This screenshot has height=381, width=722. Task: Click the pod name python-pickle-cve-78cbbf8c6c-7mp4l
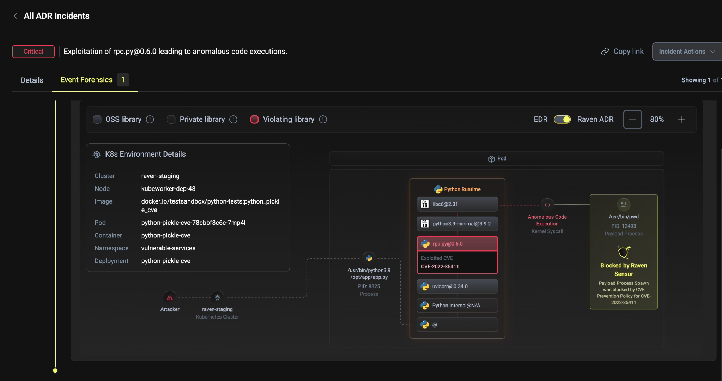193,223
